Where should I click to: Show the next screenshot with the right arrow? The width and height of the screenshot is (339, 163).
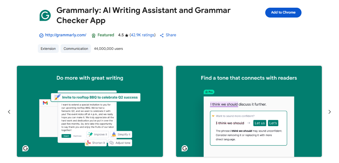tap(329, 112)
